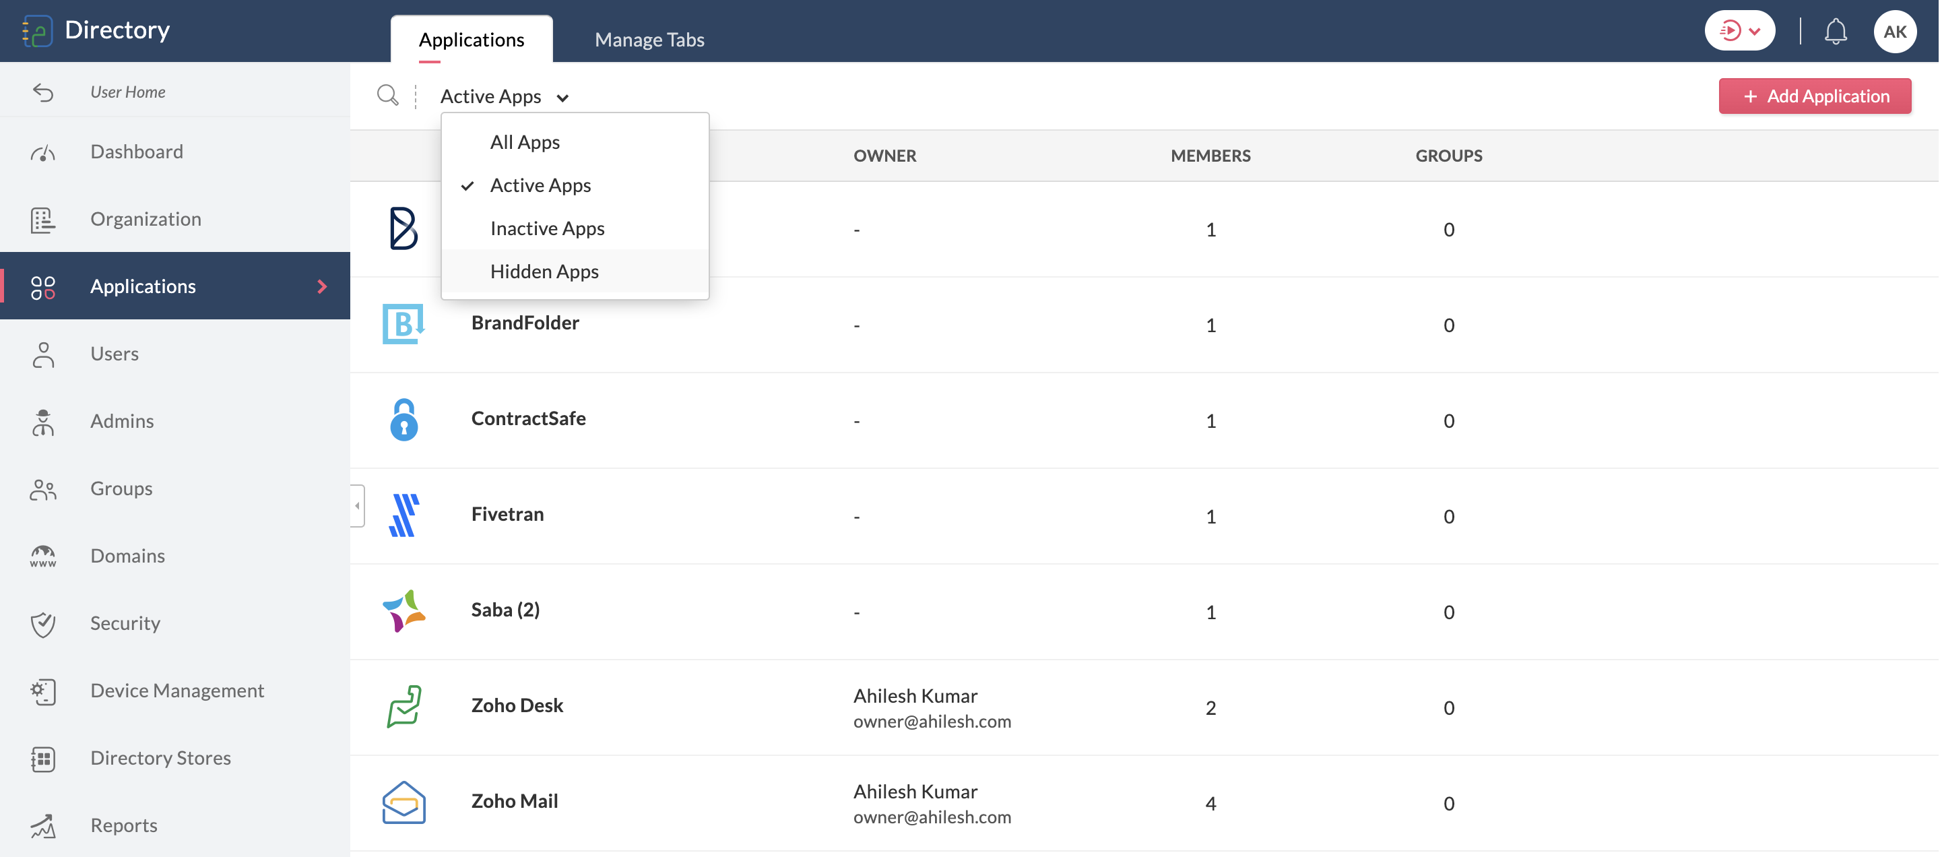Click the Zoho Mail envelope icon
Image resolution: width=1940 pixels, height=857 pixels.
click(x=403, y=802)
